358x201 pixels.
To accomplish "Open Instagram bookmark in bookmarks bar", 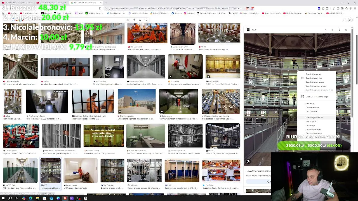I will pyautogui.click(x=189, y=13).
